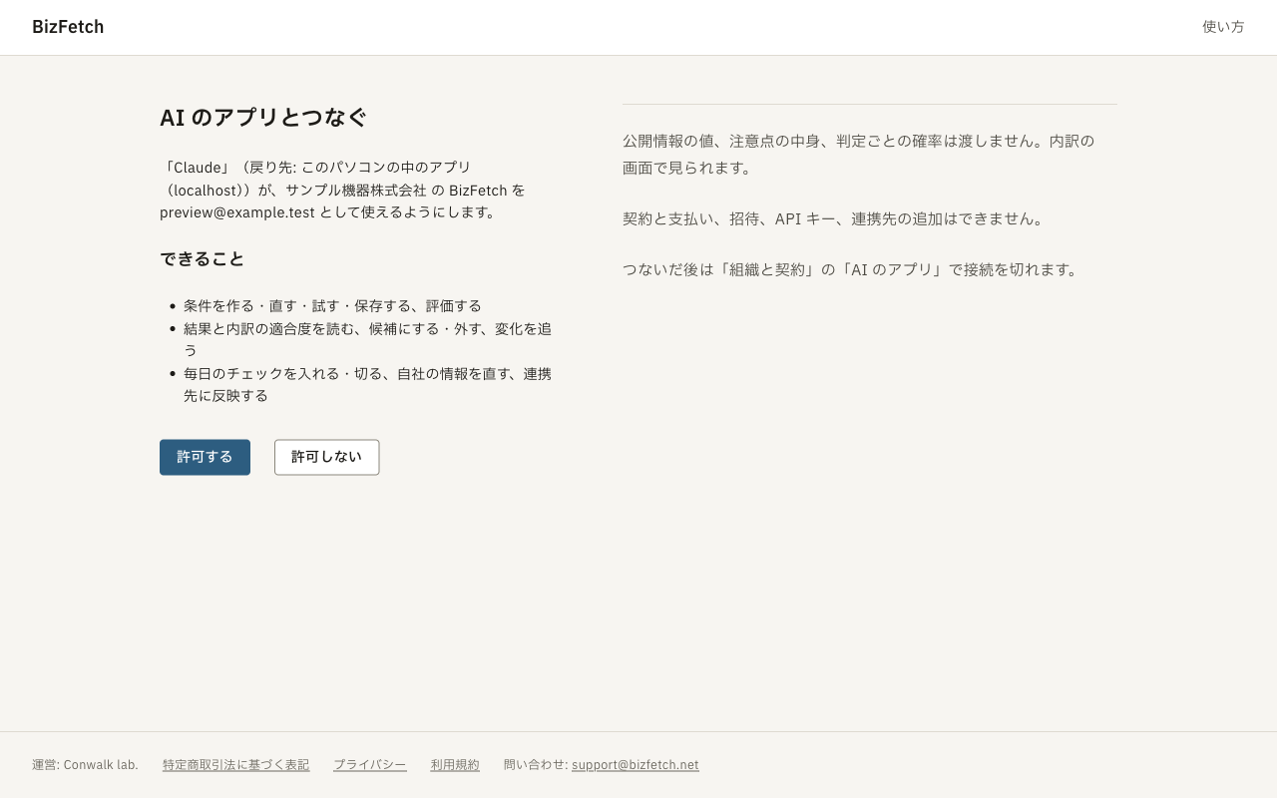1277x798 pixels.
Task: Click the paragraph starting with 公開情報の値
Action: point(858,155)
